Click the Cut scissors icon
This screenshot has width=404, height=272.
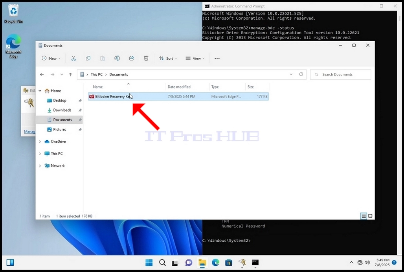(74, 59)
